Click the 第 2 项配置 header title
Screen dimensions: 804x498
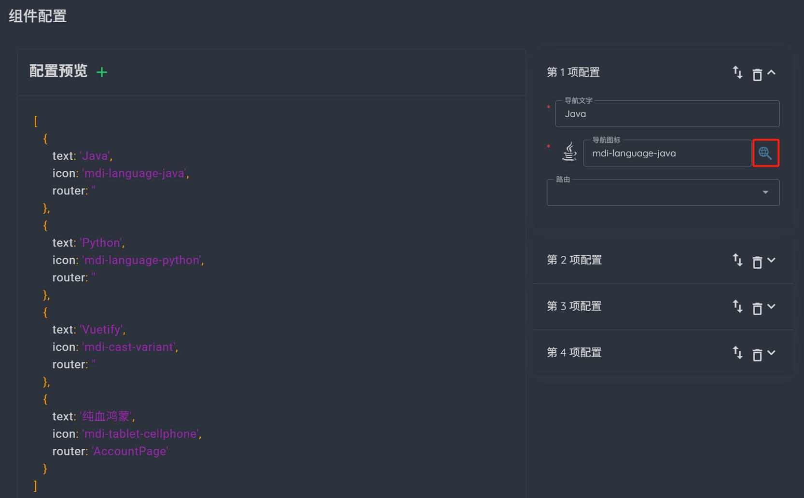tap(574, 260)
